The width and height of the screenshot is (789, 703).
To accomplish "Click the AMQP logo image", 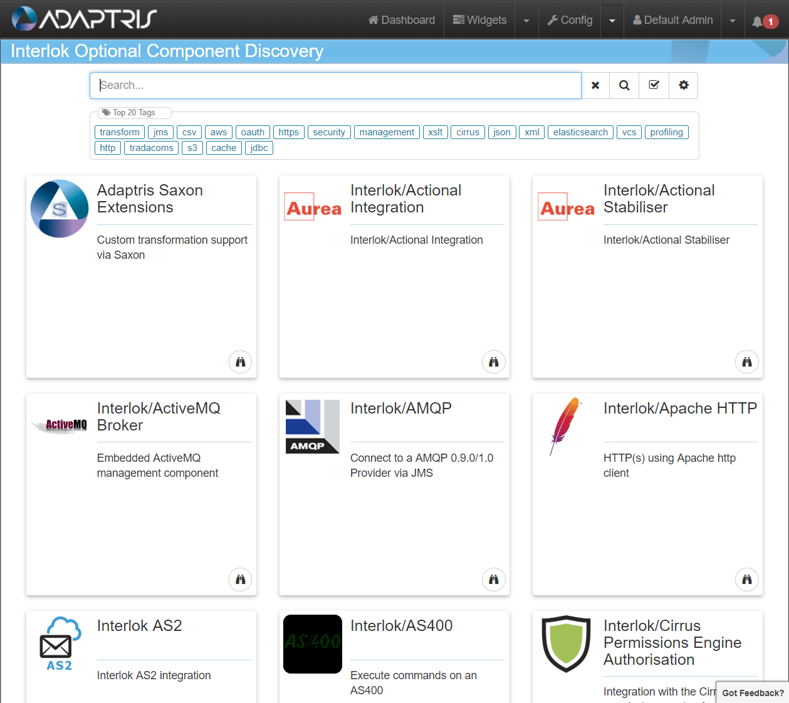I will click(313, 427).
